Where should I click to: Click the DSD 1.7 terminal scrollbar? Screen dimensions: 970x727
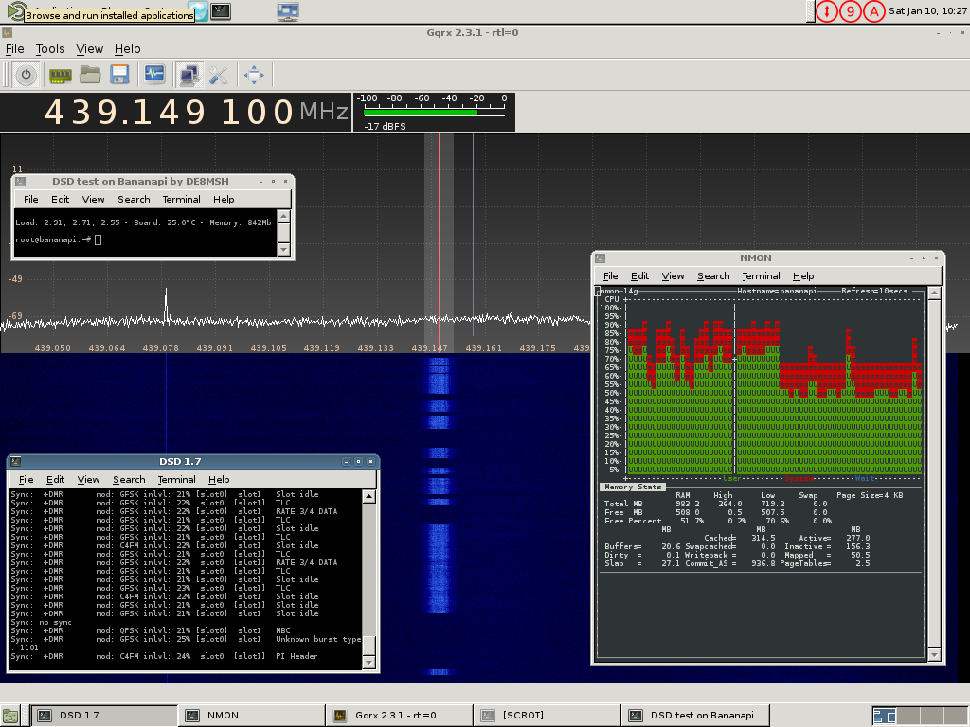[x=369, y=568]
